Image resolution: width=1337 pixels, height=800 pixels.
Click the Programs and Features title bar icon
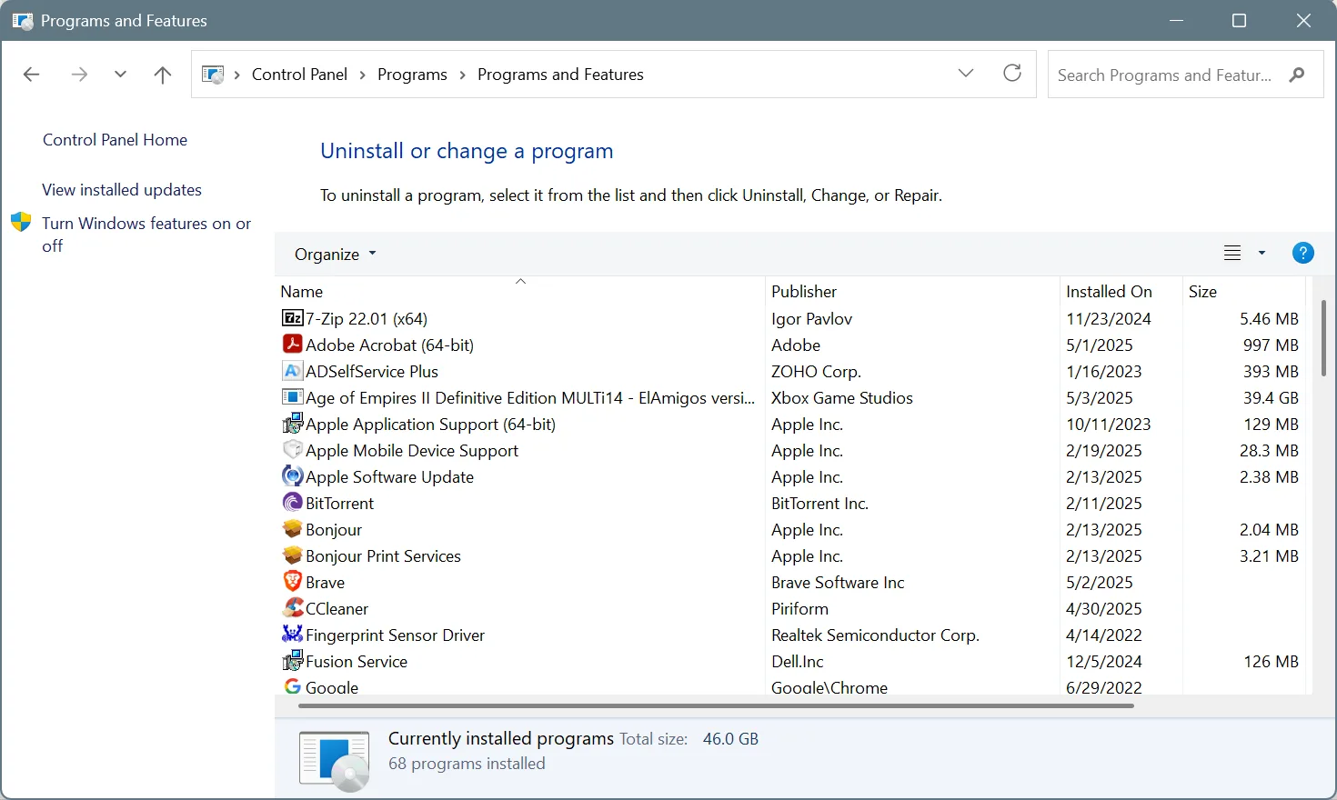(22, 20)
